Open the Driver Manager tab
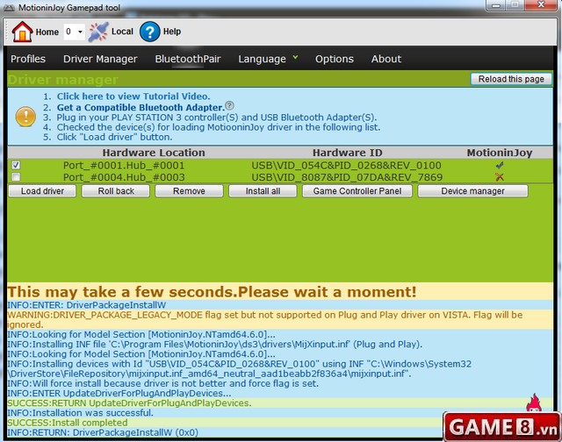The height and width of the screenshot is (442, 562). click(x=100, y=59)
